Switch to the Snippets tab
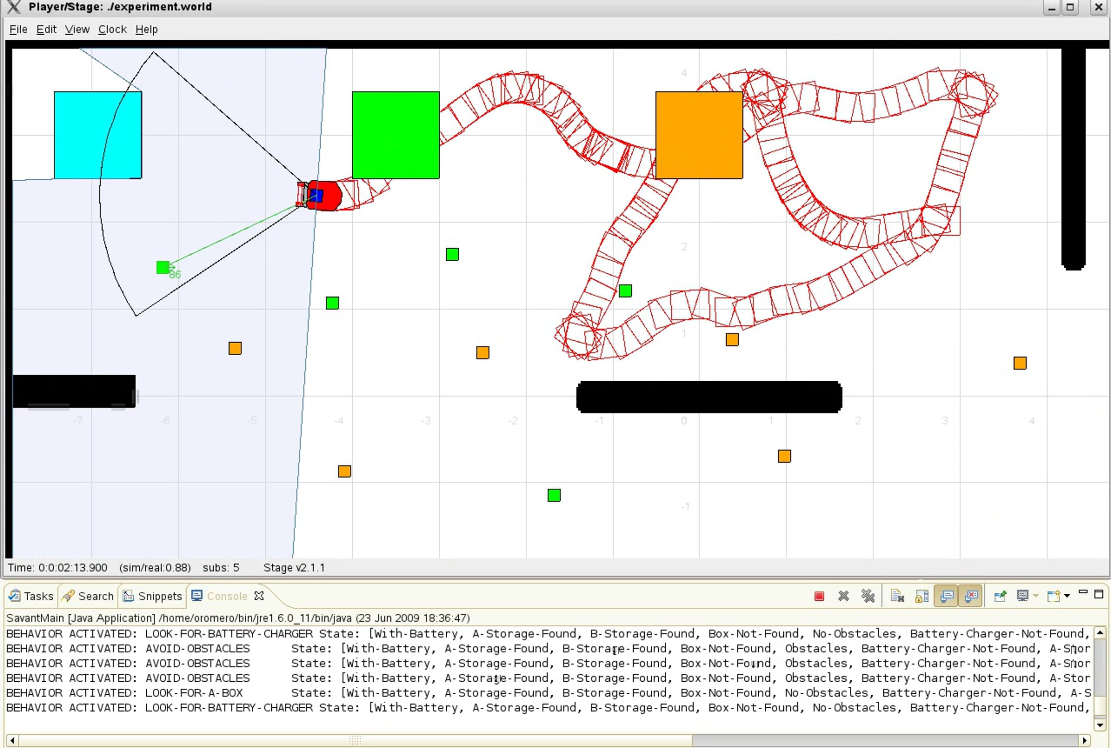This screenshot has width=1111, height=748. point(153,596)
